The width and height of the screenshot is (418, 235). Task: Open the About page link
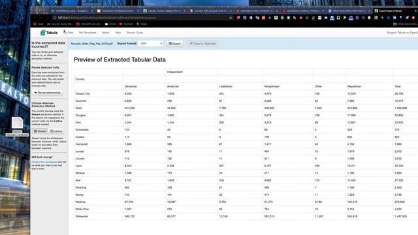coord(106,33)
